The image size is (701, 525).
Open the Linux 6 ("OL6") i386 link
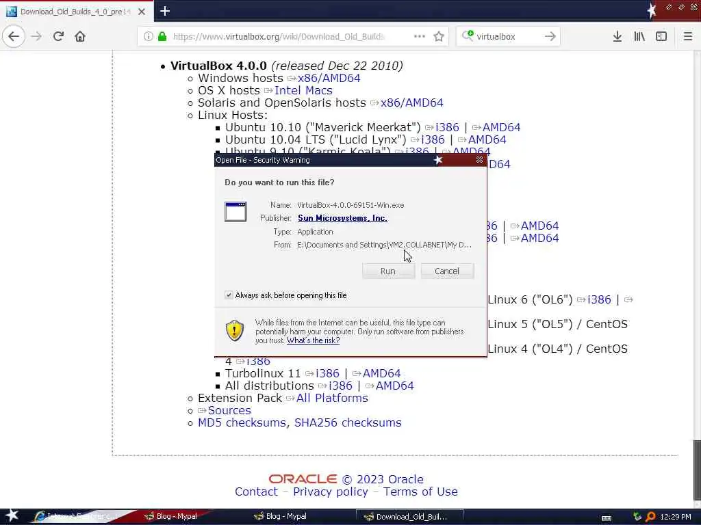pyautogui.click(x=599, y=299)
